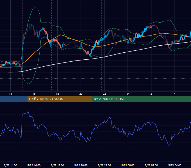Click the 5/23 00:00 date label
The height and width of the screenshot is (168, 191).
point(128,165)
